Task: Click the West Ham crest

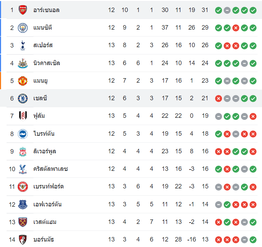Action: click(x=23, y=222)
